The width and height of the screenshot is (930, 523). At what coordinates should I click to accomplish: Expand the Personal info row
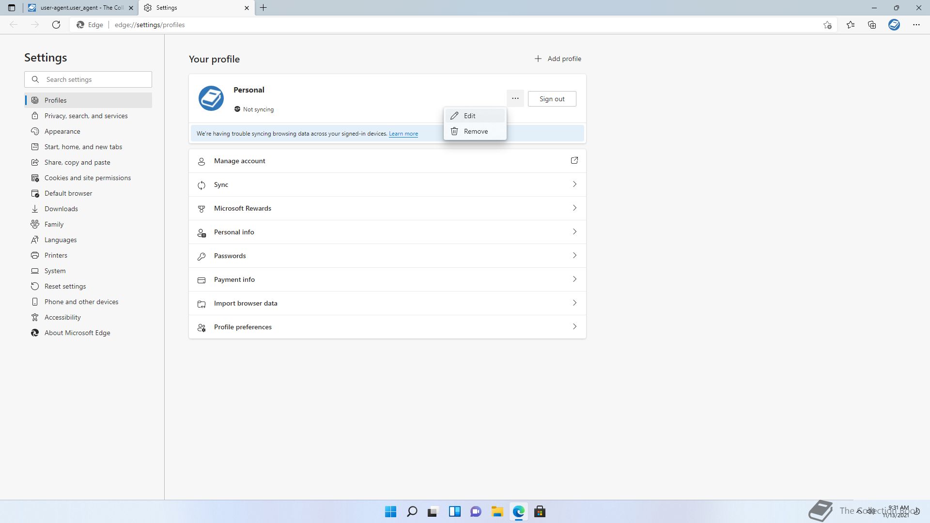point(387,232)
